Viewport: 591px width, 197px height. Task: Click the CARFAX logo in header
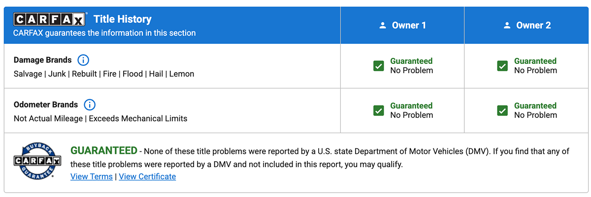50,20
